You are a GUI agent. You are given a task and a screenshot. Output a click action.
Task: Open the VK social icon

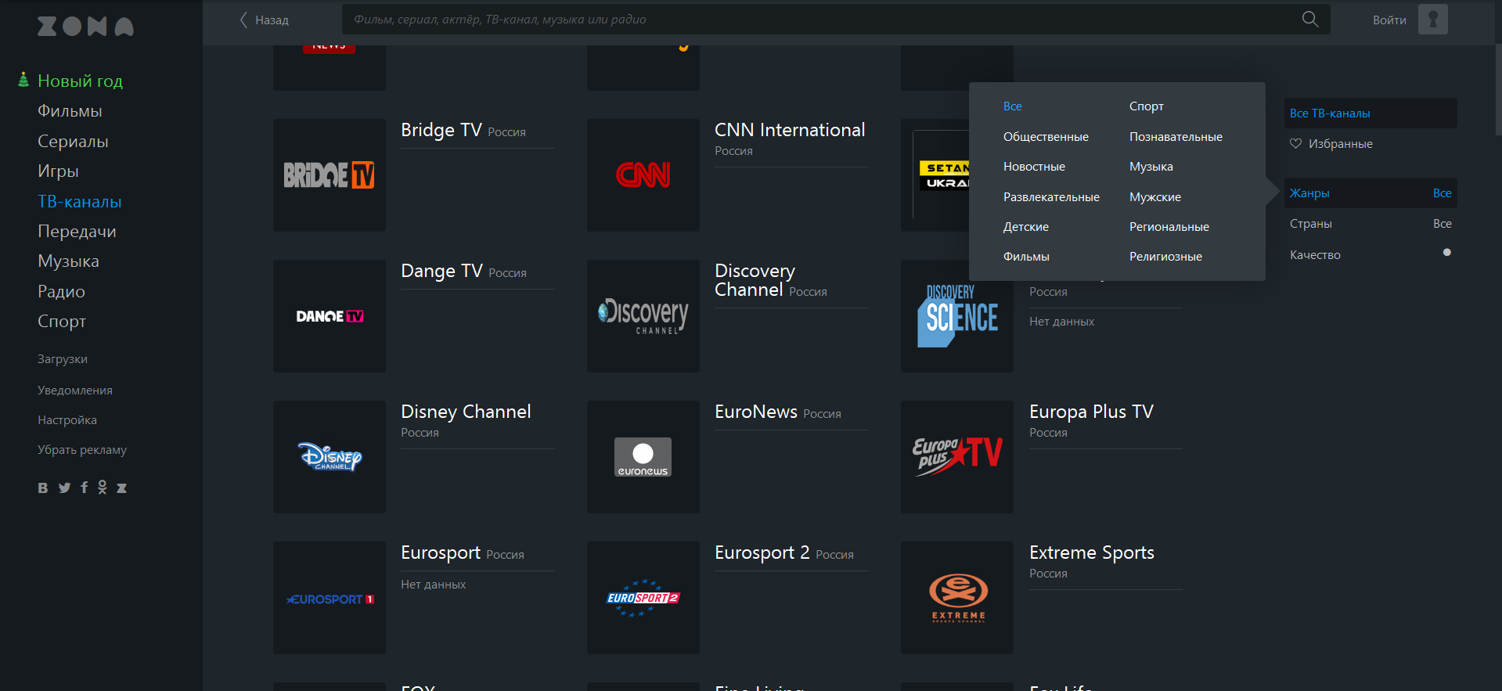coord(43,488)
